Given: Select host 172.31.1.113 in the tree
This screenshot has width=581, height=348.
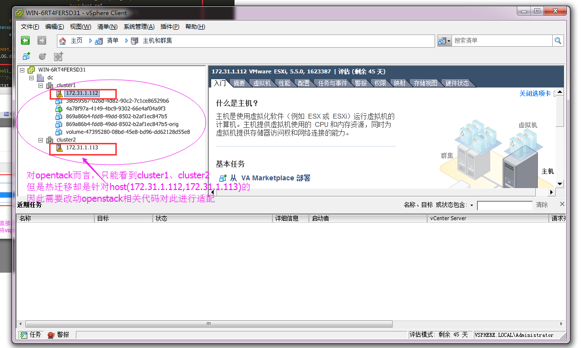Looking at the screenshot, I should [x=82, y=147].
